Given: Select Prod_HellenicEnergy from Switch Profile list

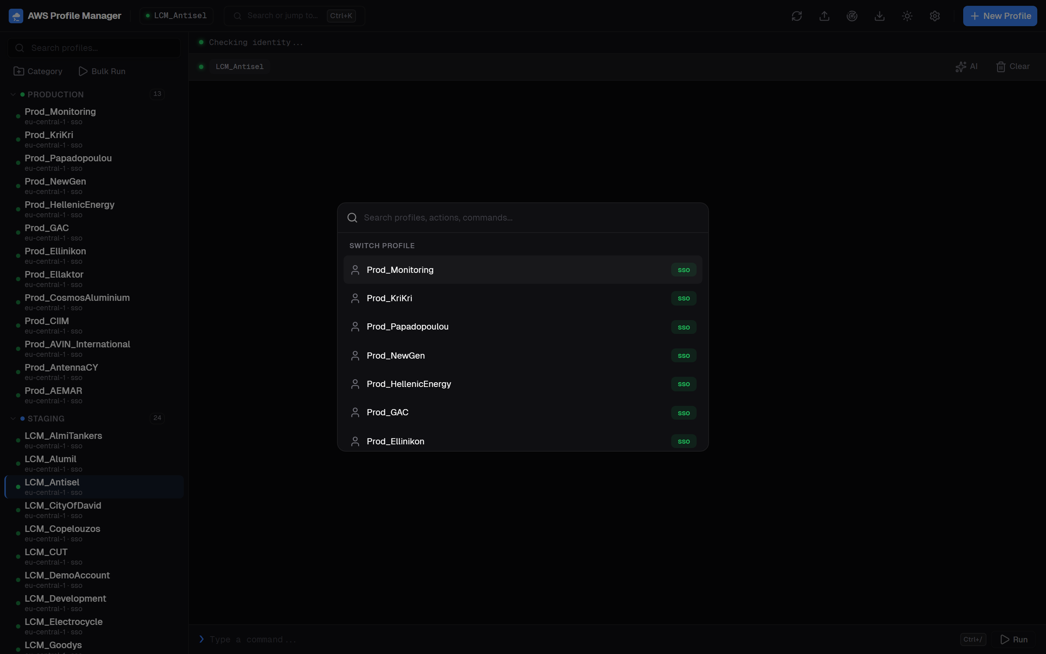Looking at the screenshot, I should point(409,384).
